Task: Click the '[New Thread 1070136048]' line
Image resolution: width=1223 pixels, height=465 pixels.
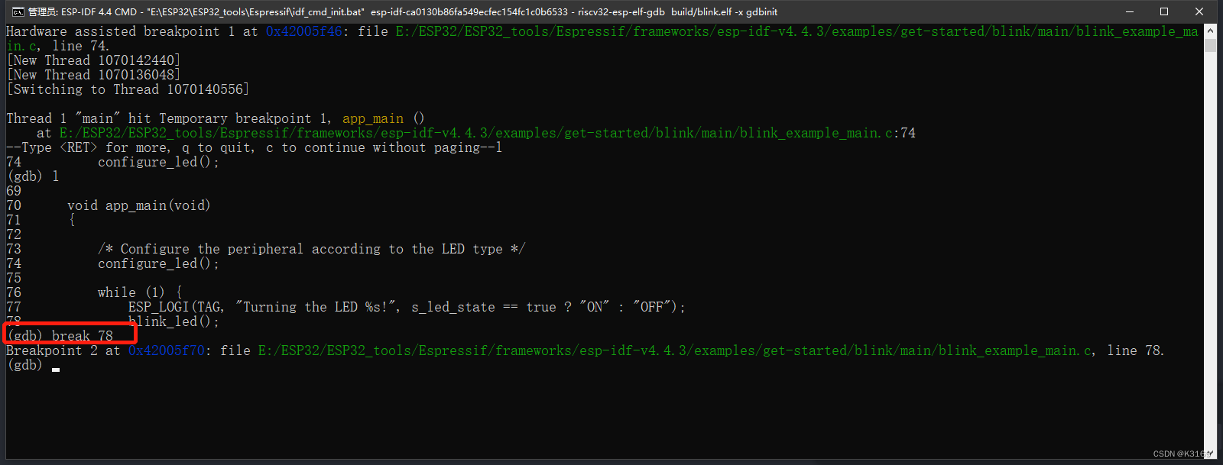Action: click(x=93, y=75)
